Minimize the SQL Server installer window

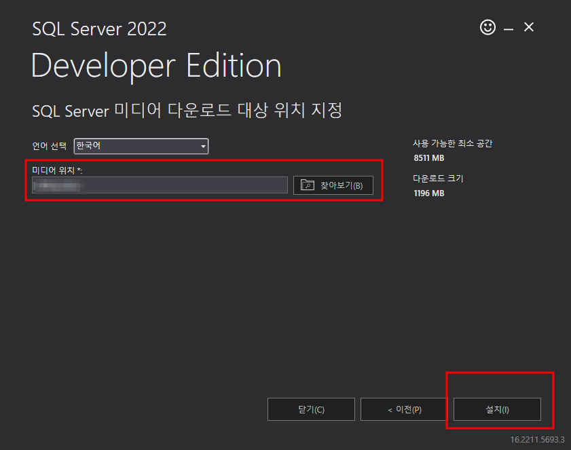click(509, 29)
